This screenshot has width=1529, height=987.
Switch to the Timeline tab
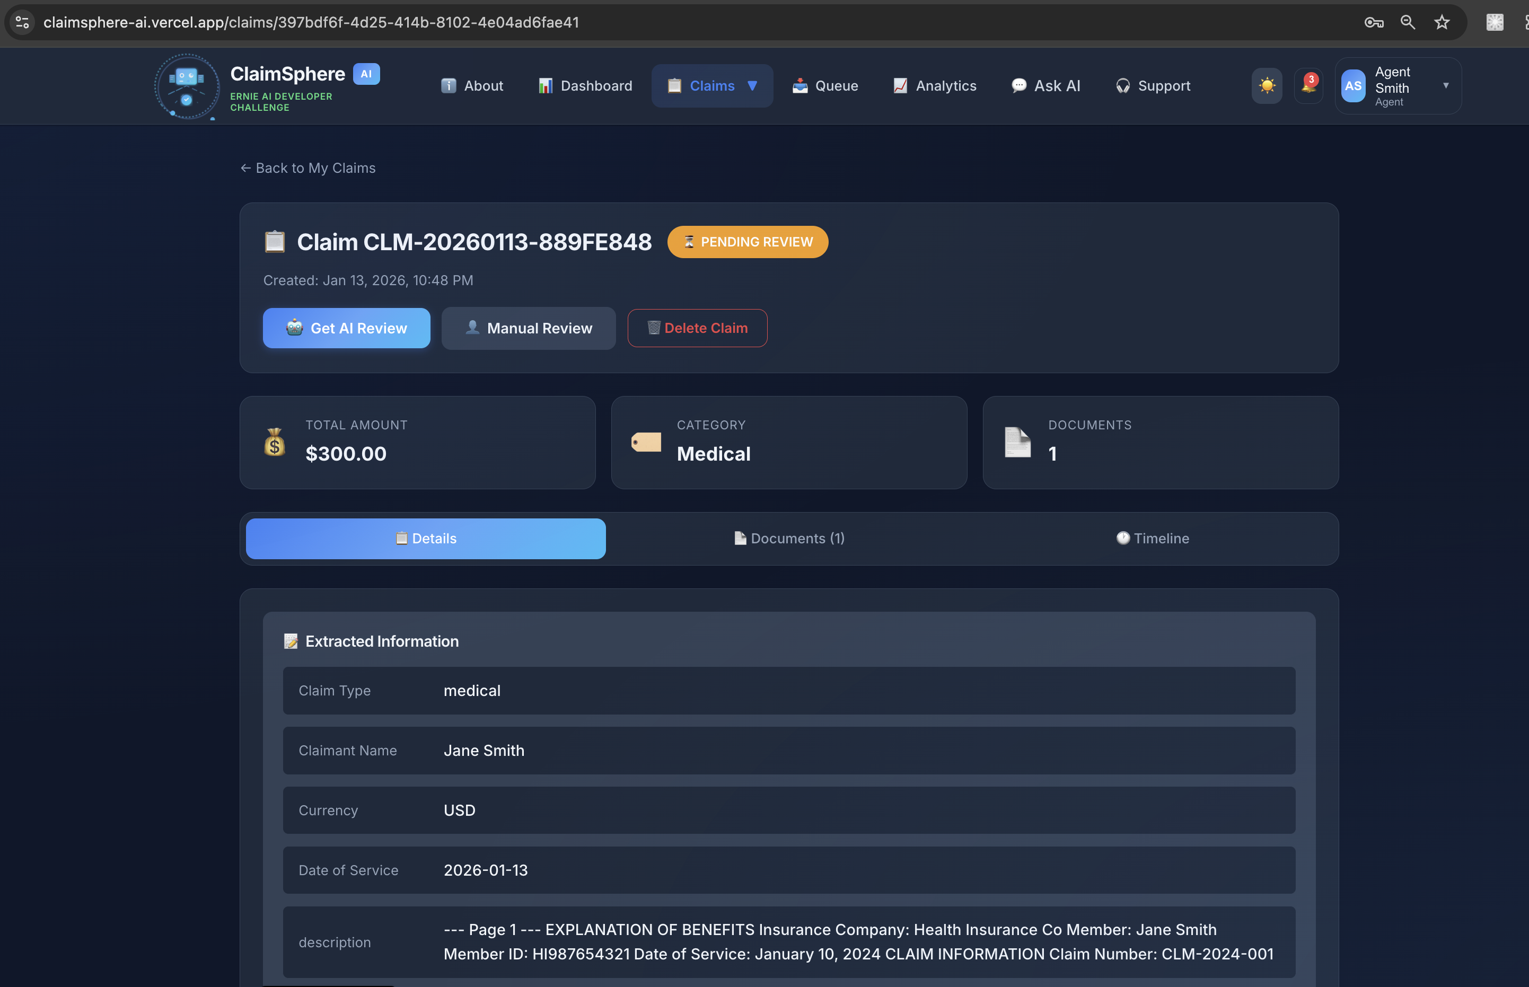1152,539
